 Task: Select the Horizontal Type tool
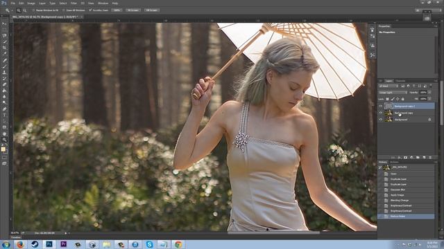click(4, 115)
